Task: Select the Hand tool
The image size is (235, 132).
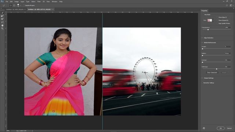Action: point(2,25)
